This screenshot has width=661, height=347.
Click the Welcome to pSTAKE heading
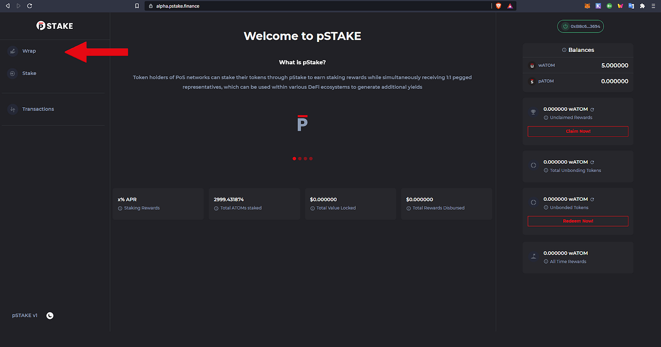(302, 36)
